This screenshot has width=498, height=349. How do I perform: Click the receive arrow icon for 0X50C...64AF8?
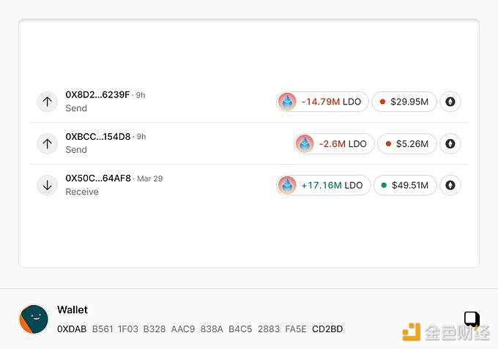[47, 185]
